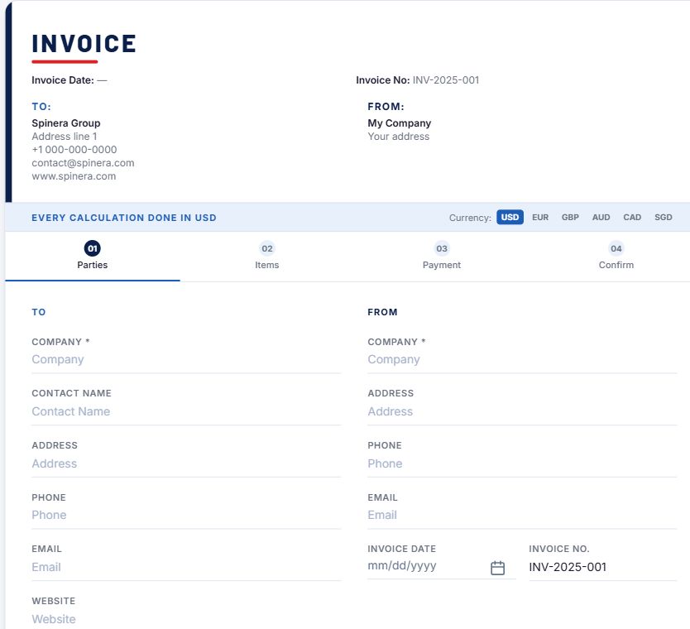
Task: Click the FROM Company input field
Action: tap(522, 360)
